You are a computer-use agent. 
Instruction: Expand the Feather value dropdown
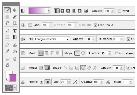click(109, 53)
